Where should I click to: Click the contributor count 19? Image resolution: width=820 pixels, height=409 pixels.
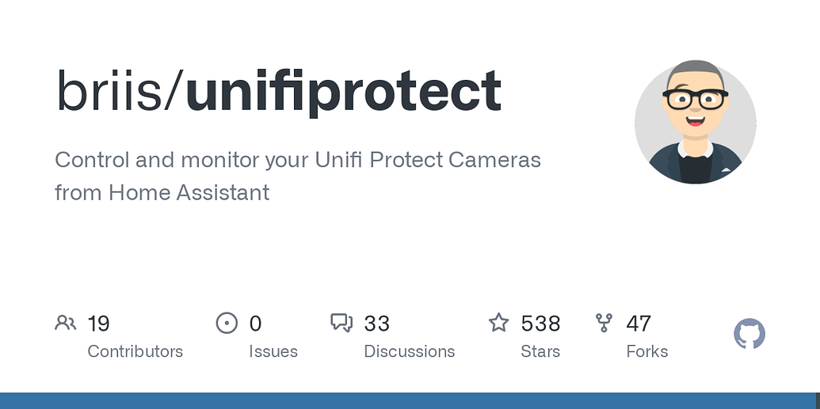click(98, 324)
